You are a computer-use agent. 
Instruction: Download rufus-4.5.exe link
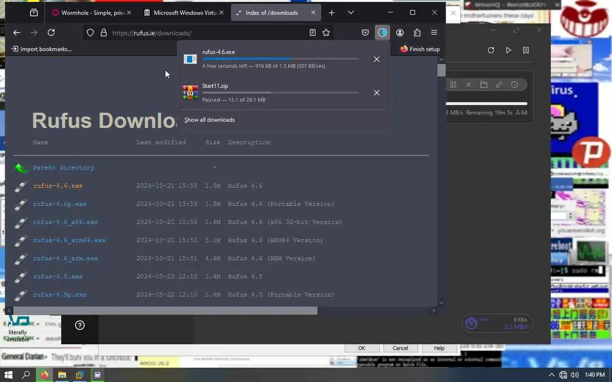click(x=58, y=276)
